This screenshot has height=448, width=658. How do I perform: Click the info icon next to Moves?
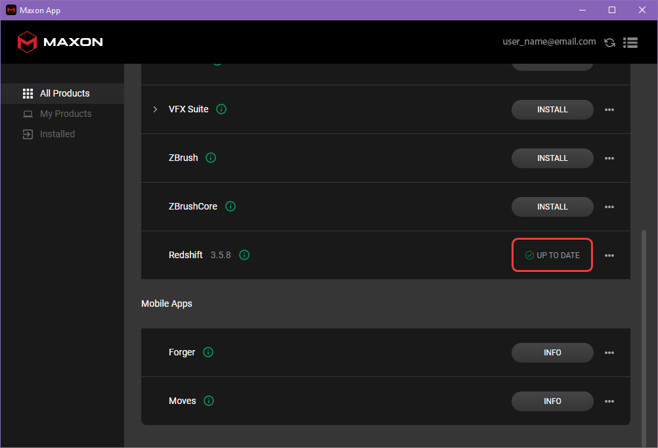pos(209,401)
